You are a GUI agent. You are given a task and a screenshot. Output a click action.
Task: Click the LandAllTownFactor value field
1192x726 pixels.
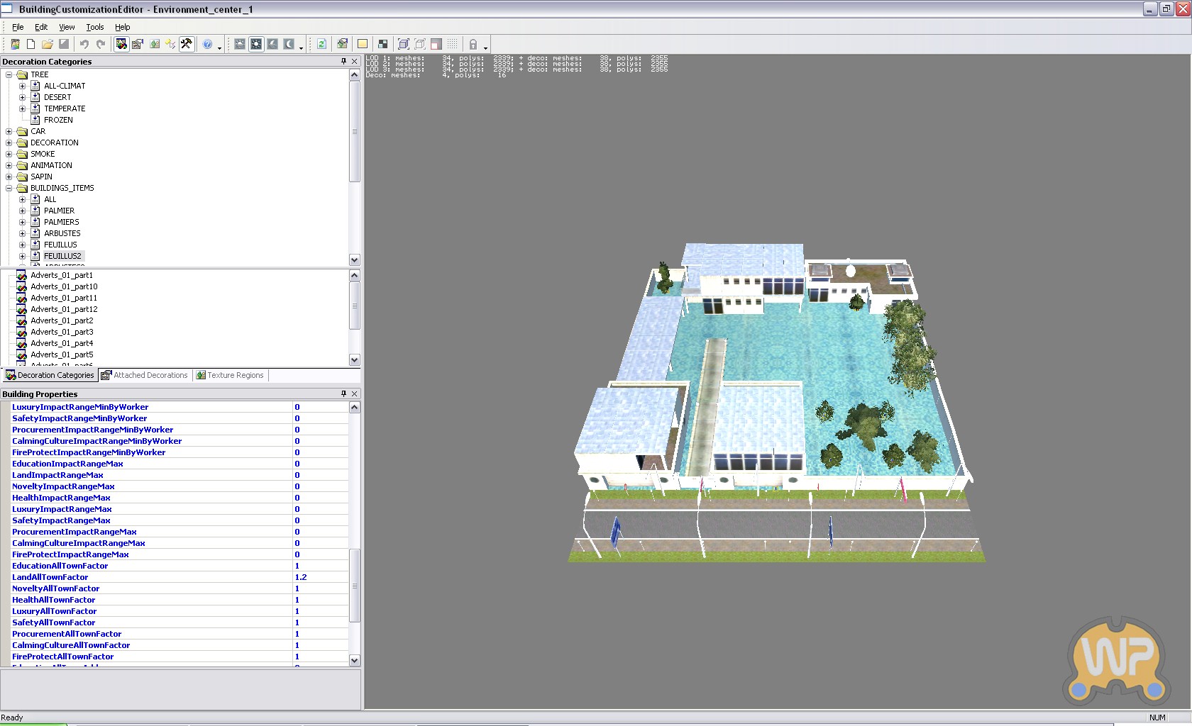point(321,577)
